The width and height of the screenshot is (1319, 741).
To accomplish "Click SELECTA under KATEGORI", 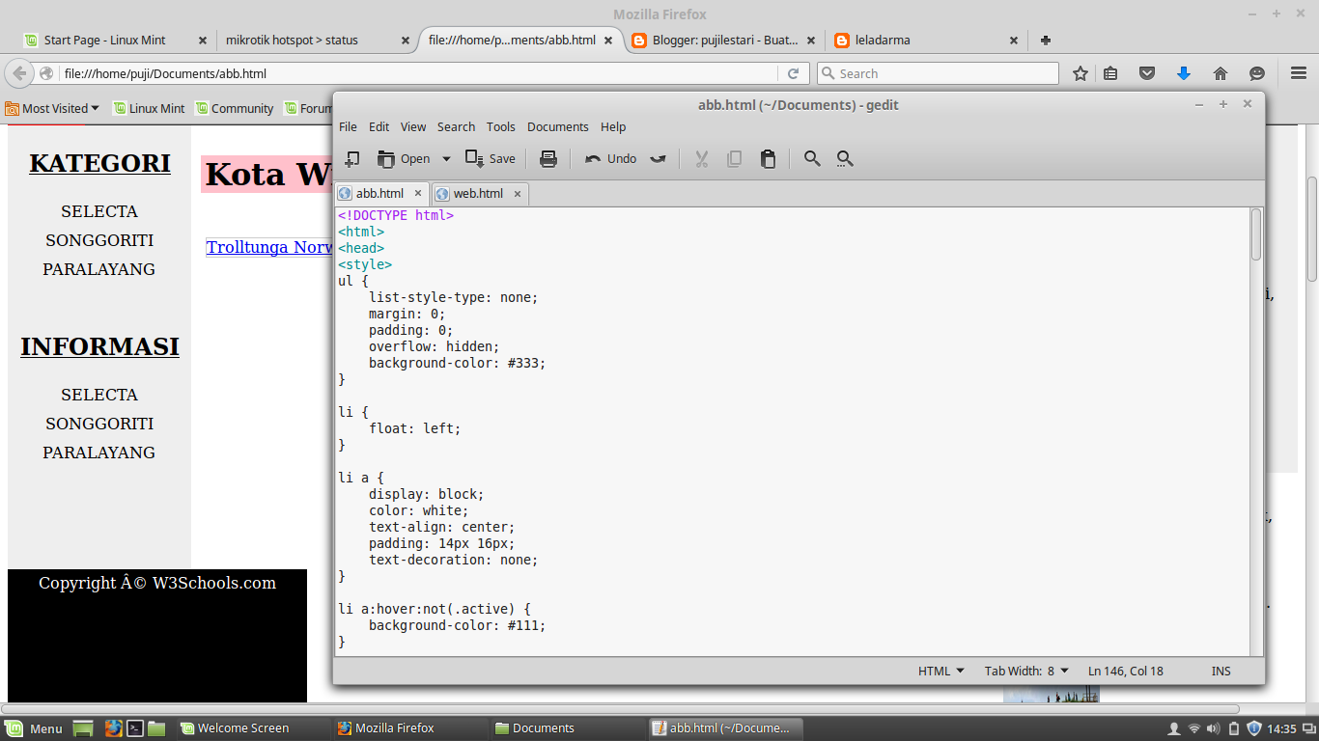I will pos(99,211).
